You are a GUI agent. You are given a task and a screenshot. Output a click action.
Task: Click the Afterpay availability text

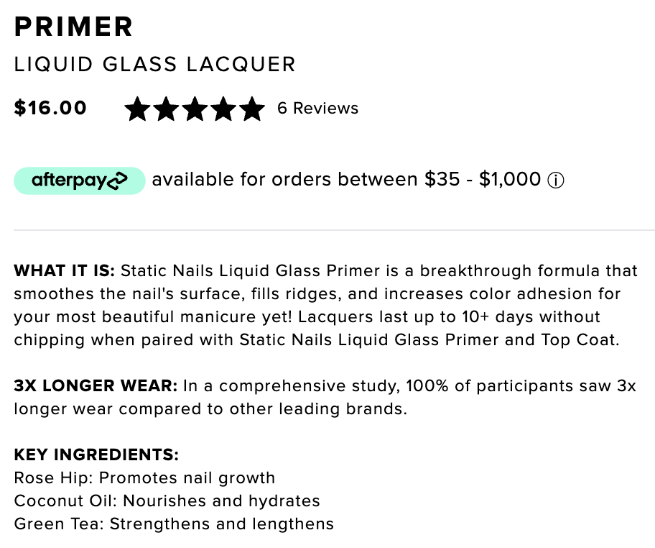click(346, 180)
